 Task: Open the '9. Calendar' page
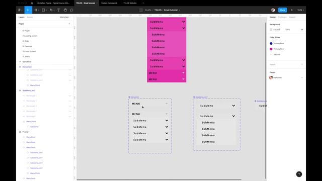(x=27, y=46)
